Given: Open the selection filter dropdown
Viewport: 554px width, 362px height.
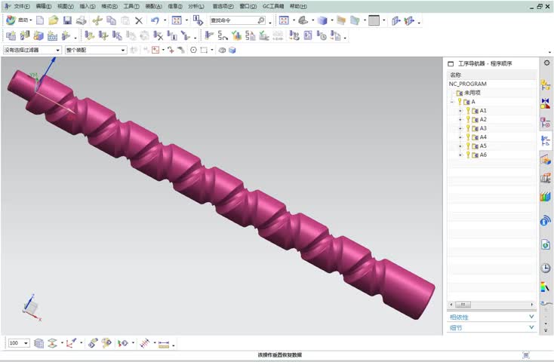Looking at the screenshot, I should tap(32, 50).
